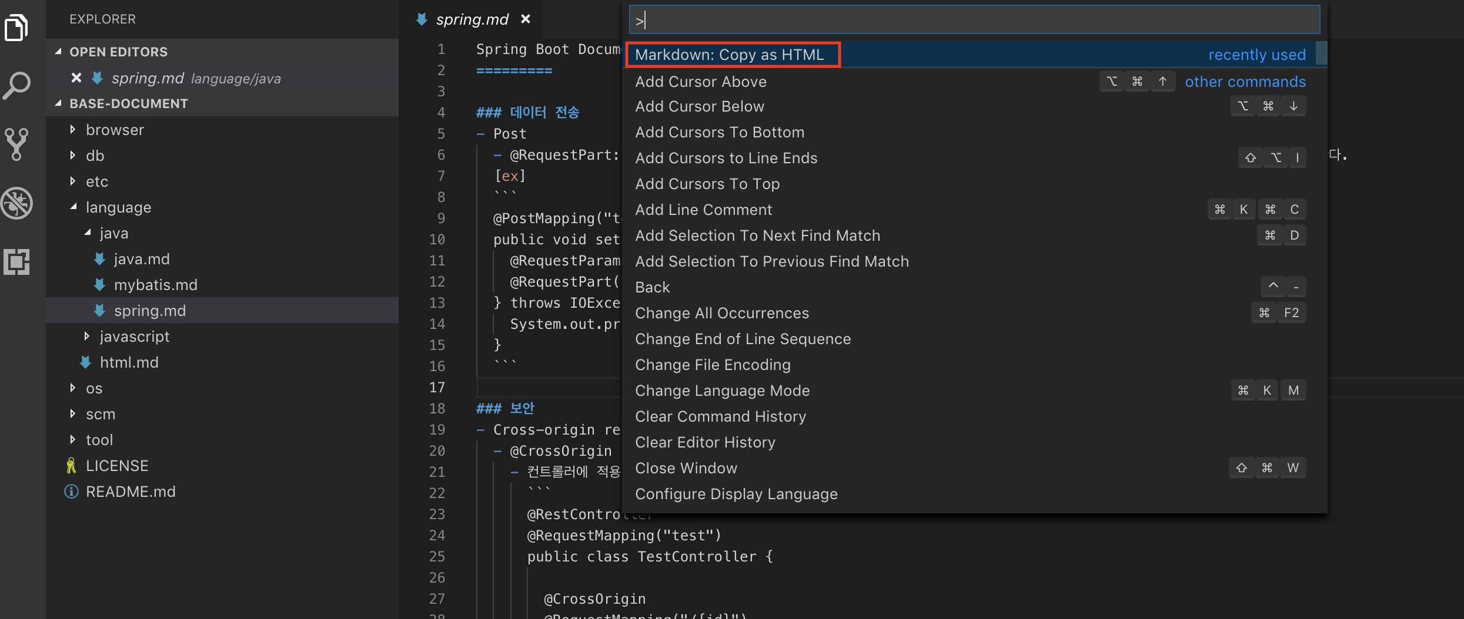Select Add Cursor Below command
Screen dimensions: 1464x619
pyautogui.click(x=974, y=106)
